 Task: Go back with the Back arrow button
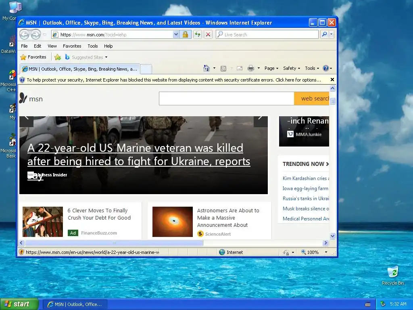24,34
